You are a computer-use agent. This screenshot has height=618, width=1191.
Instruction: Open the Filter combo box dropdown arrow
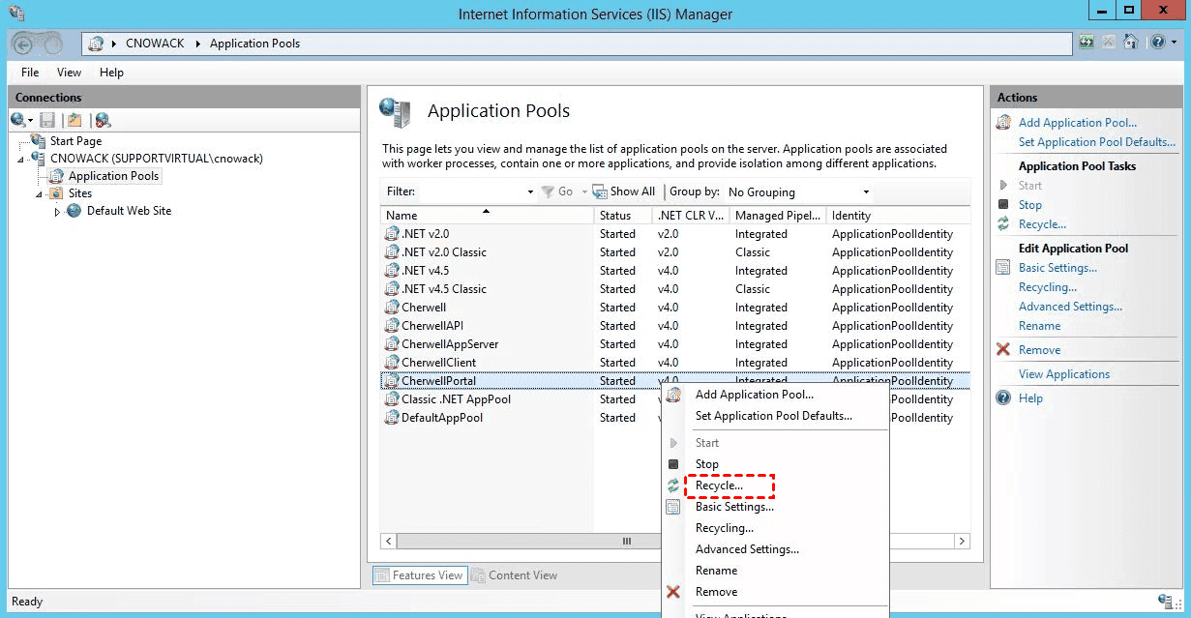[x=530, y=191]
